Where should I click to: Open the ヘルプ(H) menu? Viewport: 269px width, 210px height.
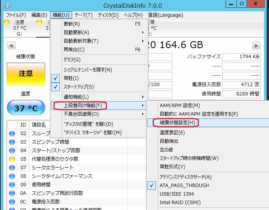coord(133,15)
